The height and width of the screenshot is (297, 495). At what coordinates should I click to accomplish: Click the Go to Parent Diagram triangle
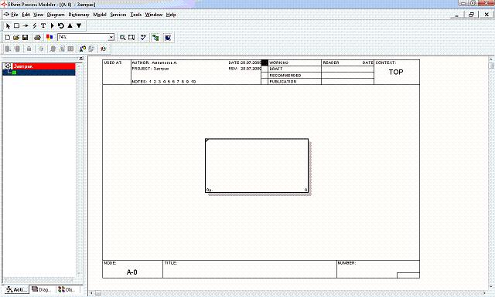70,25
